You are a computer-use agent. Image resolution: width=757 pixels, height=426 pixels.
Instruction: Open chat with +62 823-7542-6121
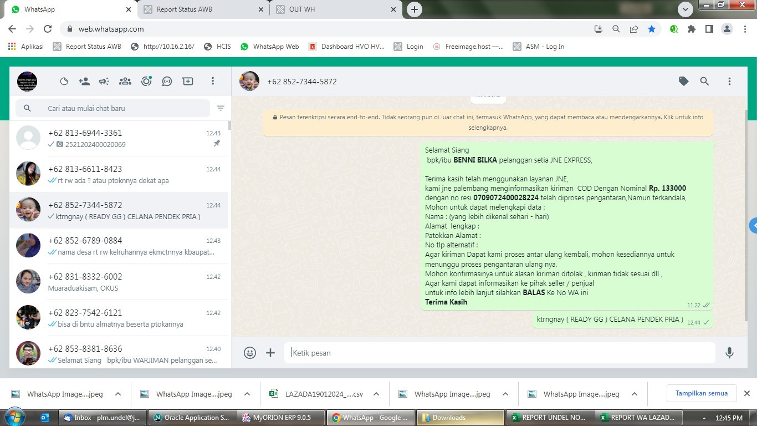click(x=119, y=318)
